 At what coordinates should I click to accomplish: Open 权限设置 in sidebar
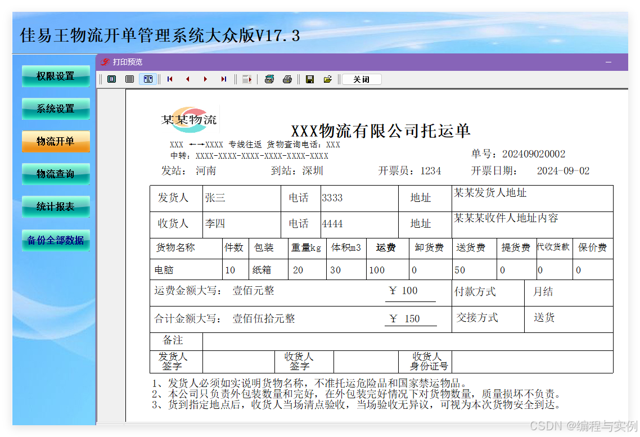coord(56,76)
